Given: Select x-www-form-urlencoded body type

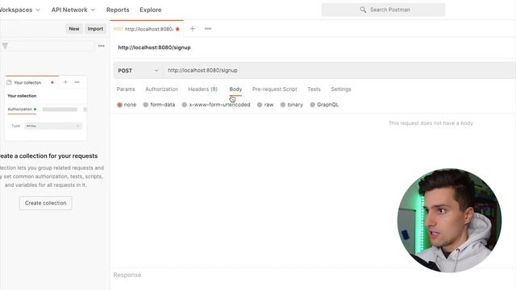Looking at the screenshot, I should click(216, 105).
